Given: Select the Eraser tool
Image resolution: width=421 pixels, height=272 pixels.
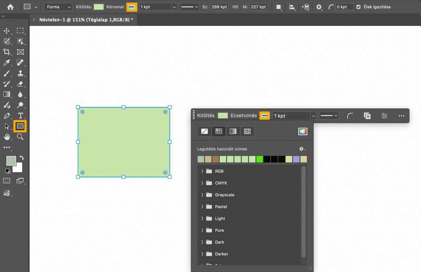Looking at the screenshot, I should (20, 84).
